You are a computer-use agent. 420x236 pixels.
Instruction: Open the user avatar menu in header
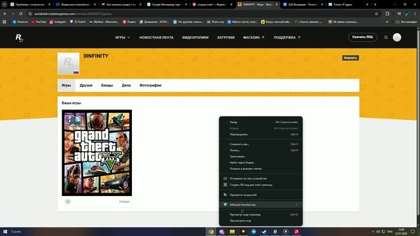click(397, 37)
